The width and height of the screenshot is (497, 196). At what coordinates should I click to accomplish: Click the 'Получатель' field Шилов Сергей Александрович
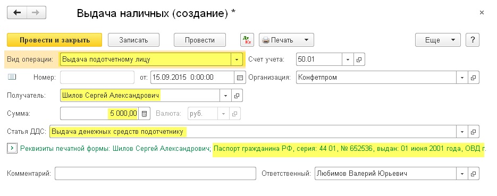click(140, 96)
